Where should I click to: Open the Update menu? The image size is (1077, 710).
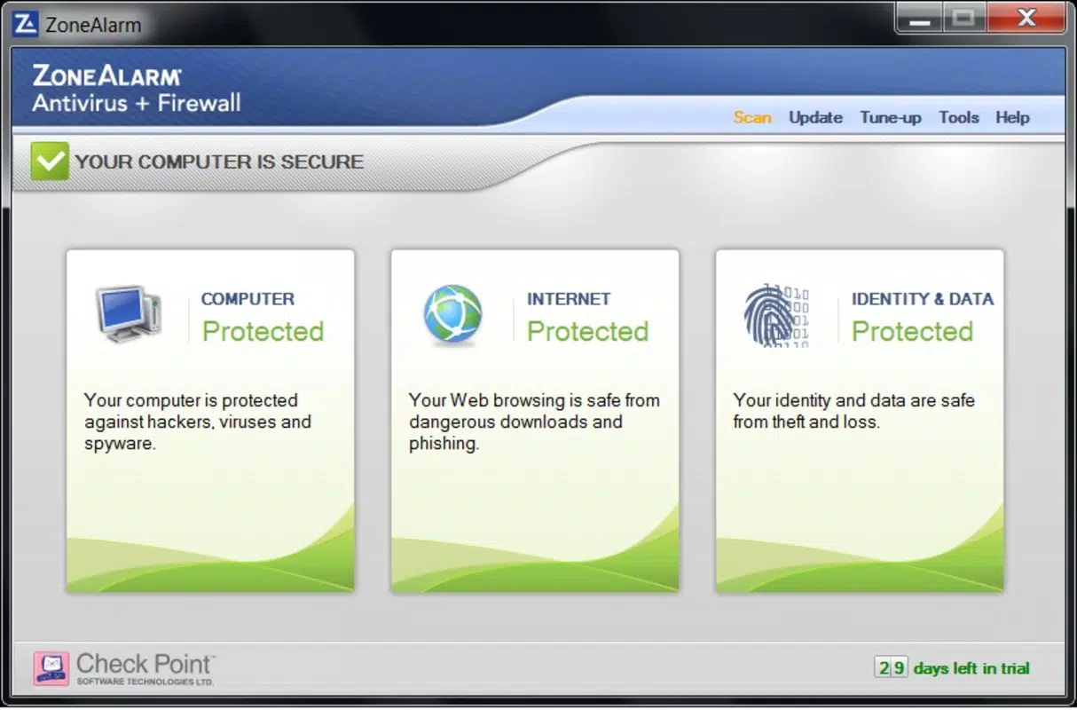tap(815, 117)
